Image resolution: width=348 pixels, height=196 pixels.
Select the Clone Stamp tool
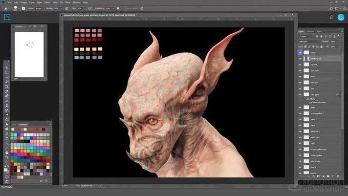(7, 105)
